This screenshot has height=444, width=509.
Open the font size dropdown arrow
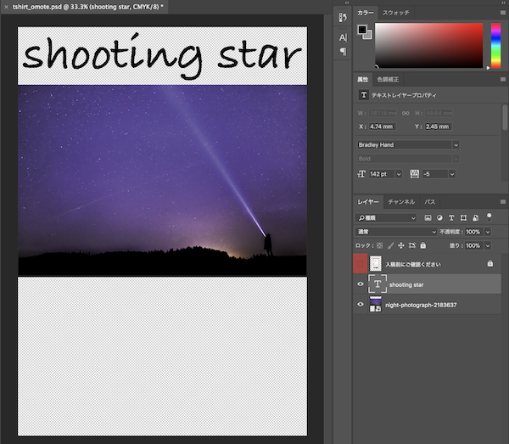[x=399, y=174]
